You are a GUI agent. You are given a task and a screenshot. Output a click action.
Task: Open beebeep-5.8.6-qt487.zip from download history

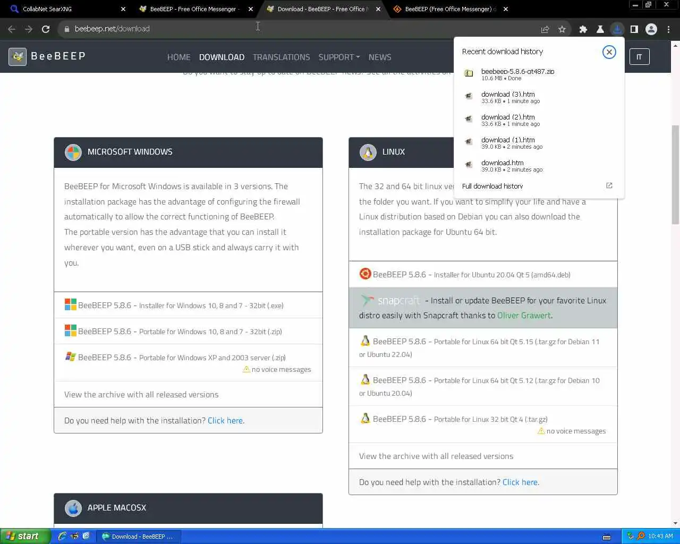pos(517,71)
